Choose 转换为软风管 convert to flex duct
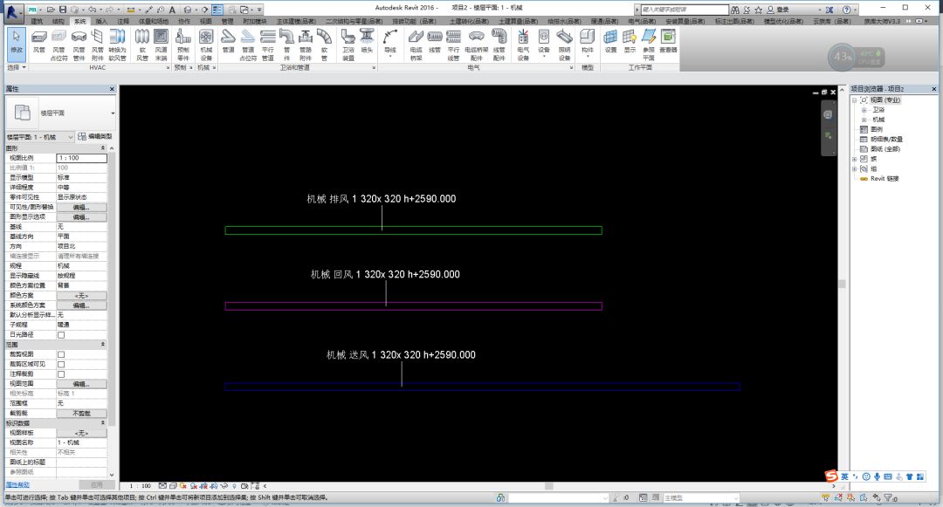 [x=117, y=45]
